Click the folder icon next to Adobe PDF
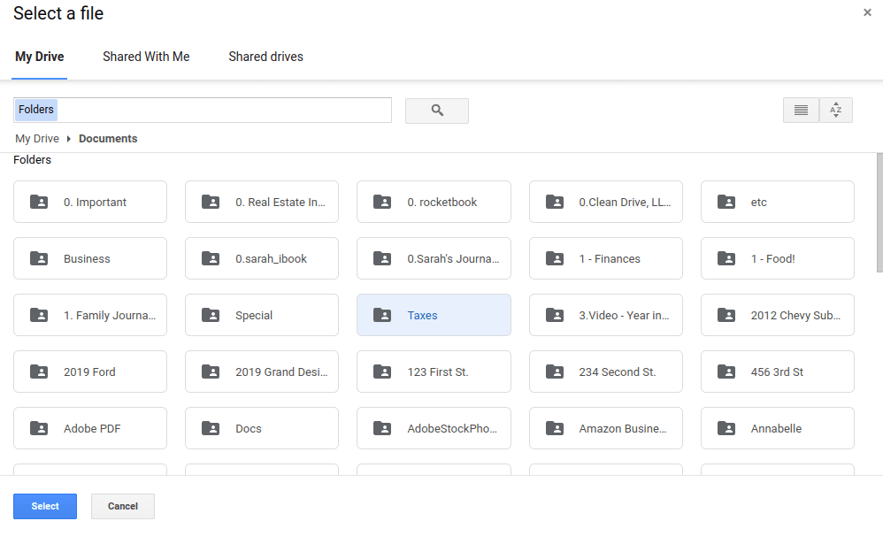 (x=39, y=428)
